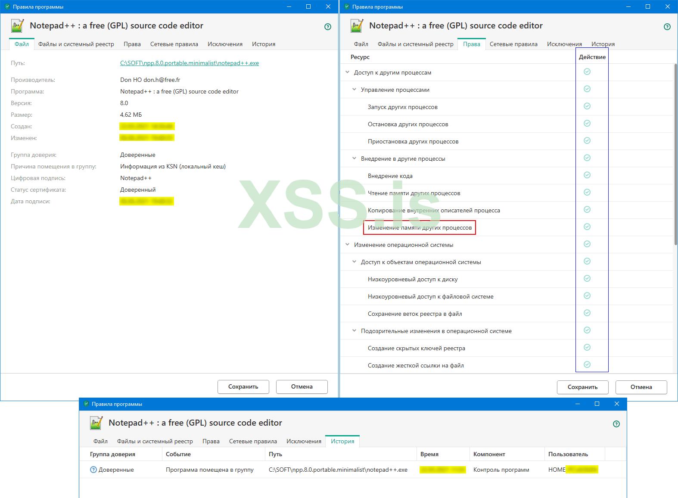
Task: Open action menu for Запуск других процессов
Action: [x=587, y=106]
